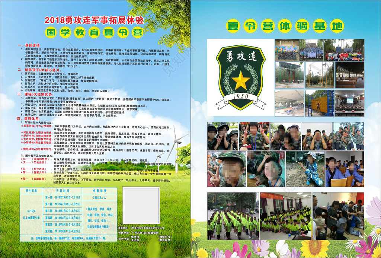Click the red item "智——《智慧少年》"
This screenshot has width=381, height=258.
tap(34, 172)
